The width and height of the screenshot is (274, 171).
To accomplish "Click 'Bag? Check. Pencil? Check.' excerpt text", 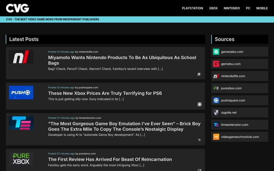I will [105, 69].
